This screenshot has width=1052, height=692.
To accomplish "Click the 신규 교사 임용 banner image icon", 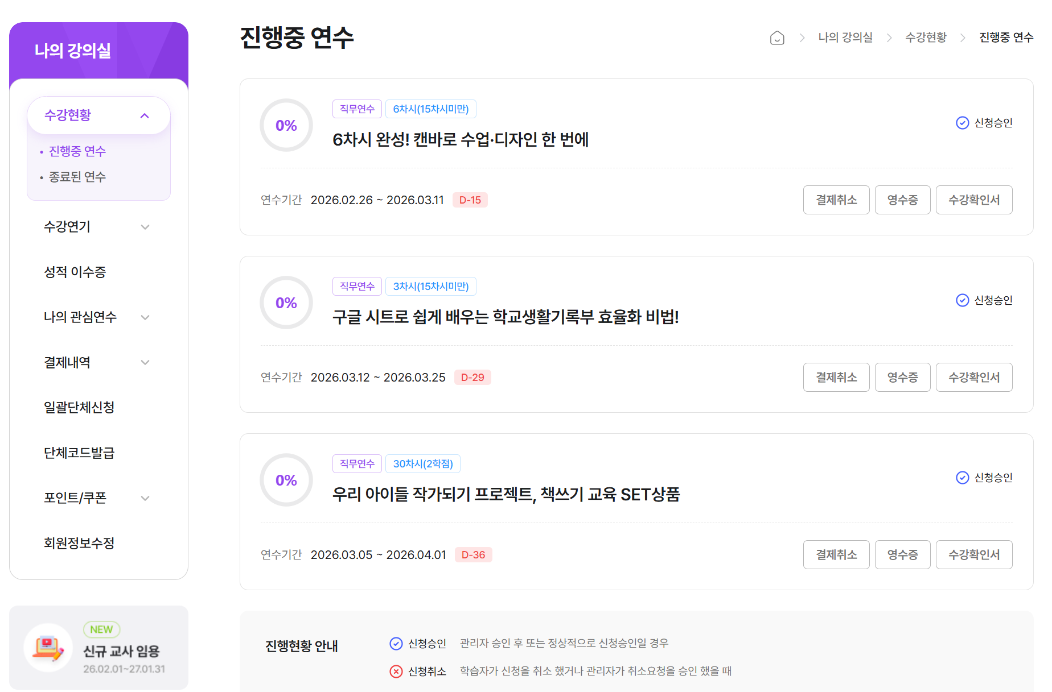I will (48, 648).
